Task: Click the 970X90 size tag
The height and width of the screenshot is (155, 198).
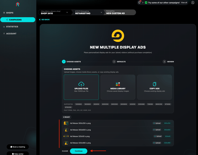Action: click(168, 104)
